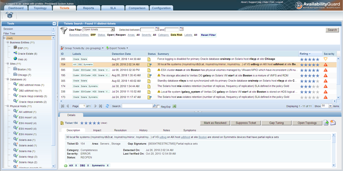Click the email ticket envelope icon

(333, 123)
